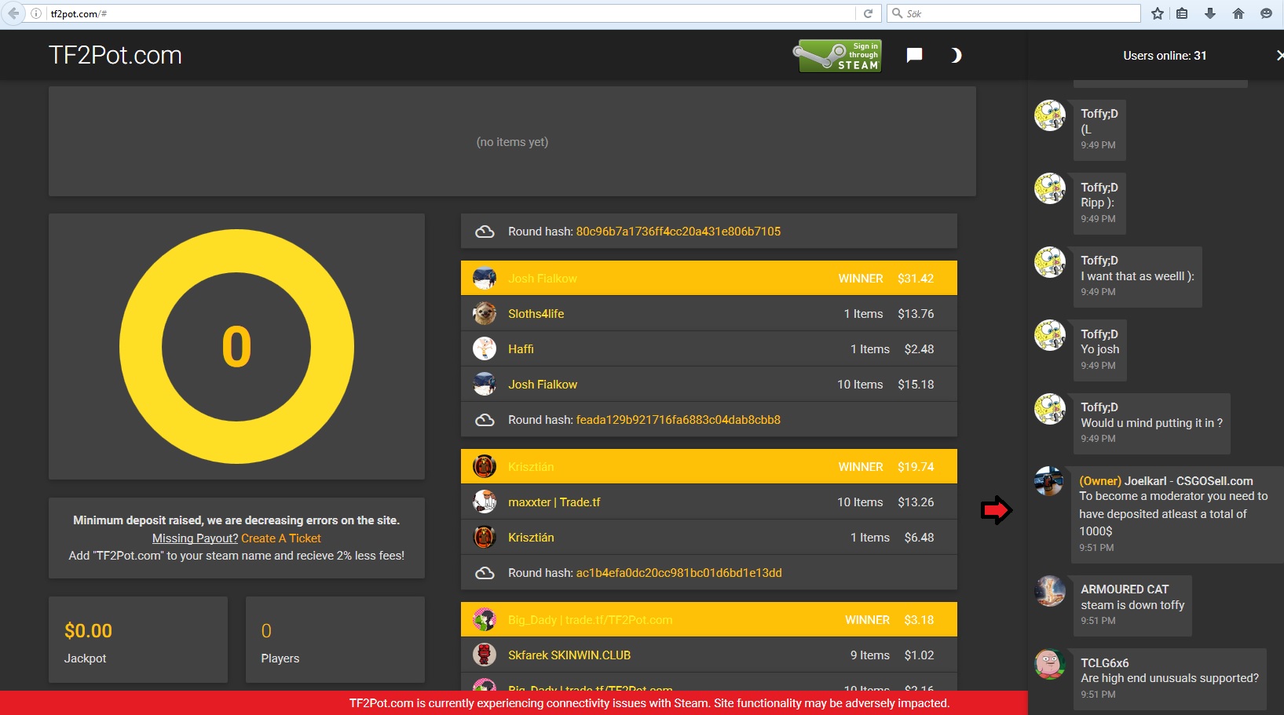Select Sloths4life player entry

click(536, 314)
